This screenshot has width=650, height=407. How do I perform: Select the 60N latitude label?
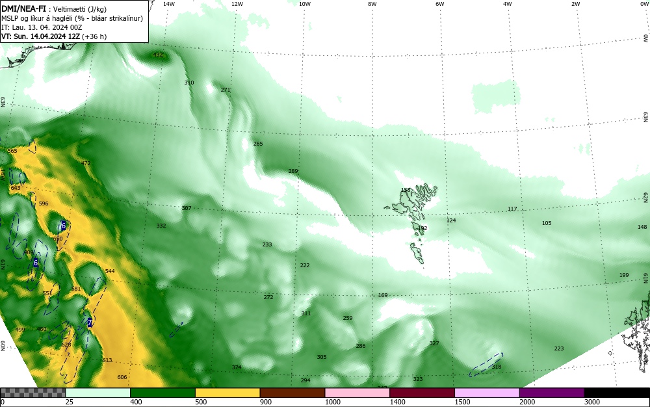coord(3,346)
